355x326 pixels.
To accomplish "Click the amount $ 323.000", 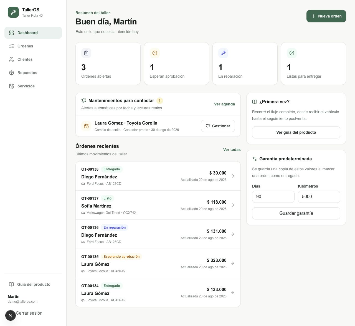I will (x=217, y=260).
